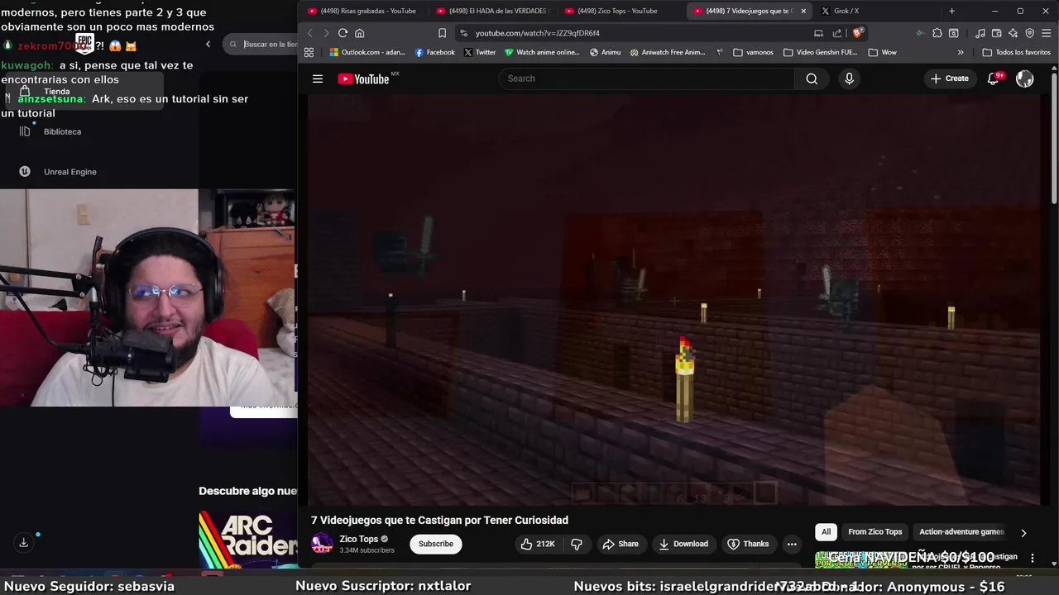This screenshot has width=1059, height=595.
Task: Open the Zico Tops channel avatar
Action: tap(322, 544)
